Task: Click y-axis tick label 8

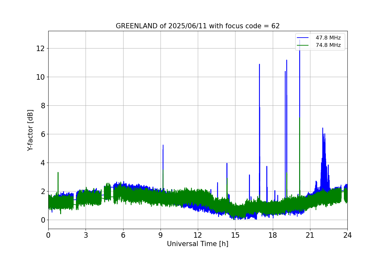Action: click(43, 106)
